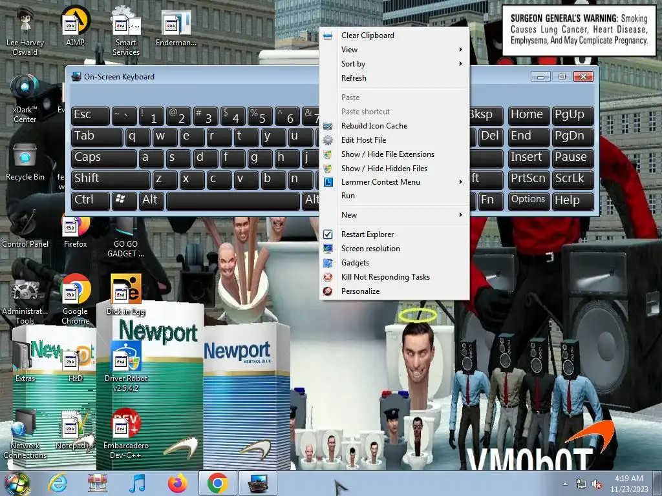Click the Home key on keyboard
Screen dimensions: 662x496
pos(529,116)
